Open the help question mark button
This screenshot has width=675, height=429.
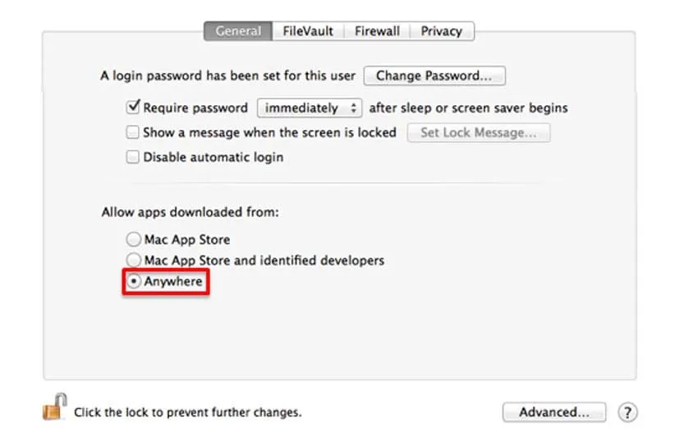tap(627, 412)
